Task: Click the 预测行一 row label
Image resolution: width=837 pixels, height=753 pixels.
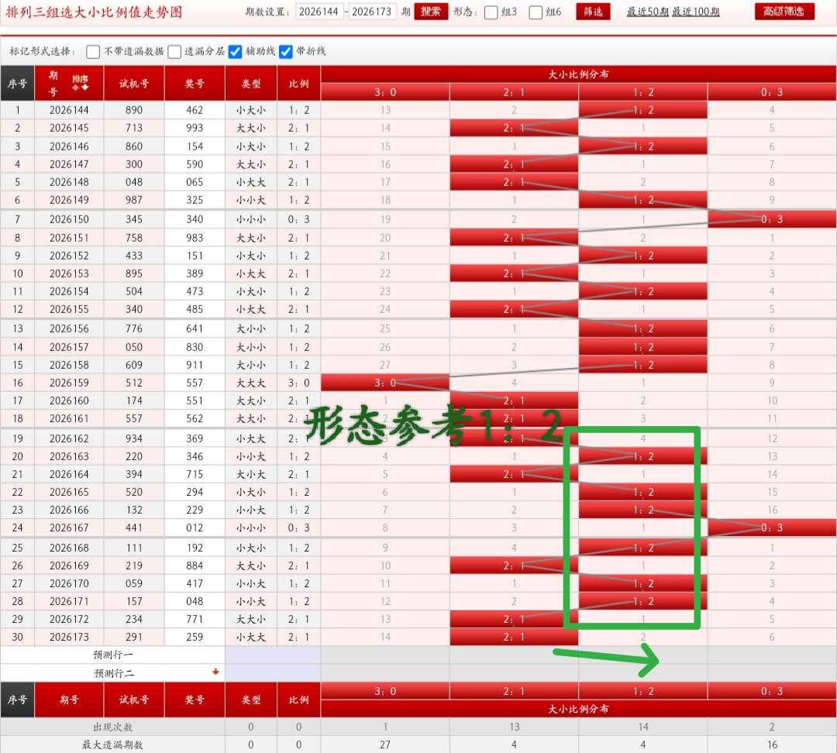Action: coord(112,655)
